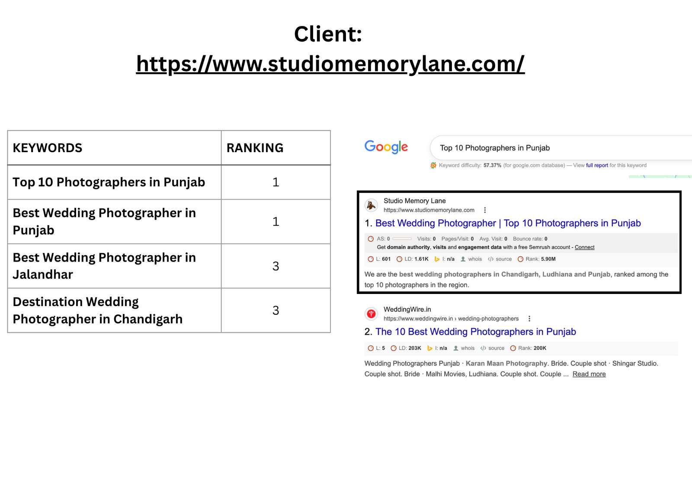Click LD: 203K metric in WeddingWire result
Image resolution: width=692 pixels, height=489 pixels.
point(406,348)
